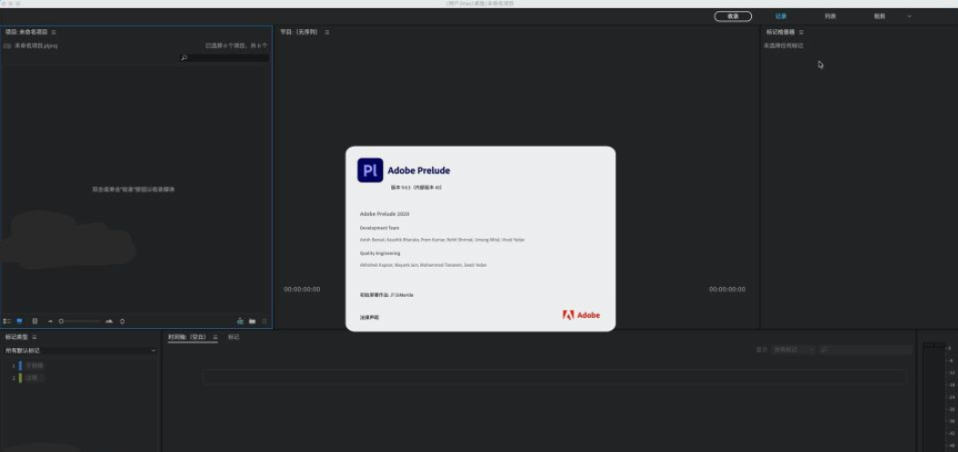The image size is (958, 452).
Task: Open the marker inspector panel menu
Action: tap(801, 32)
